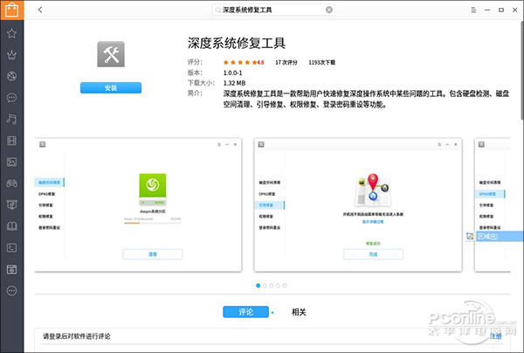Open the picture graphics category in sidebar

point(11,162)
